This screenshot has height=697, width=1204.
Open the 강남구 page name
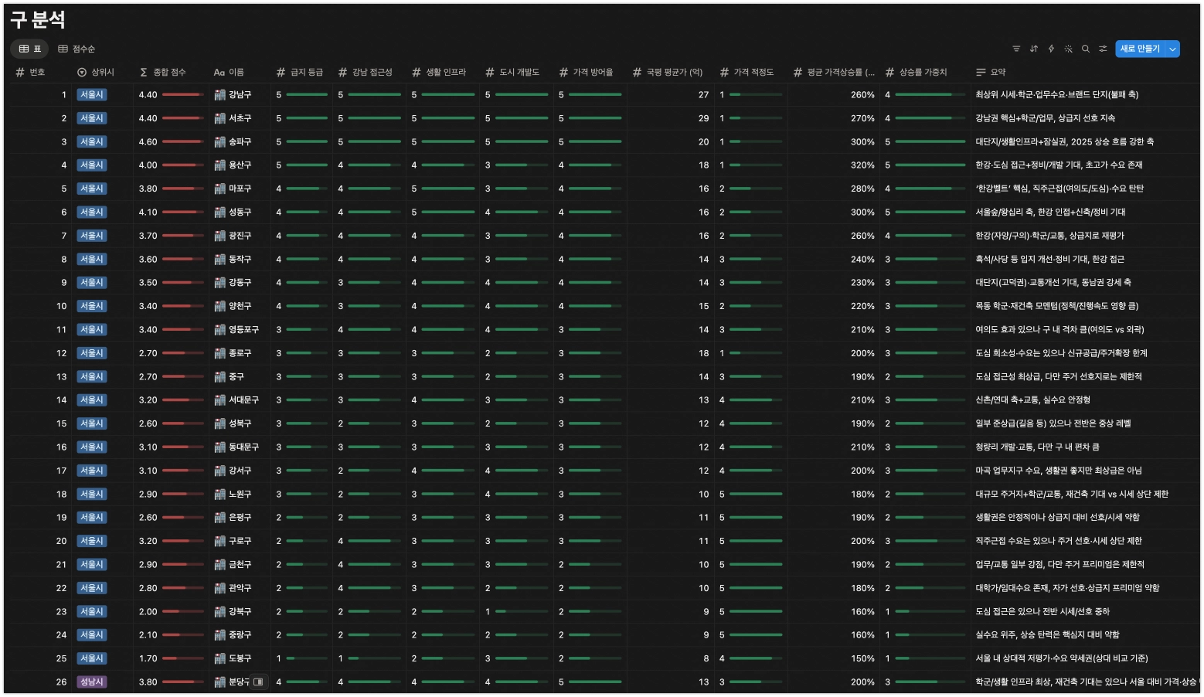(240, 95)
